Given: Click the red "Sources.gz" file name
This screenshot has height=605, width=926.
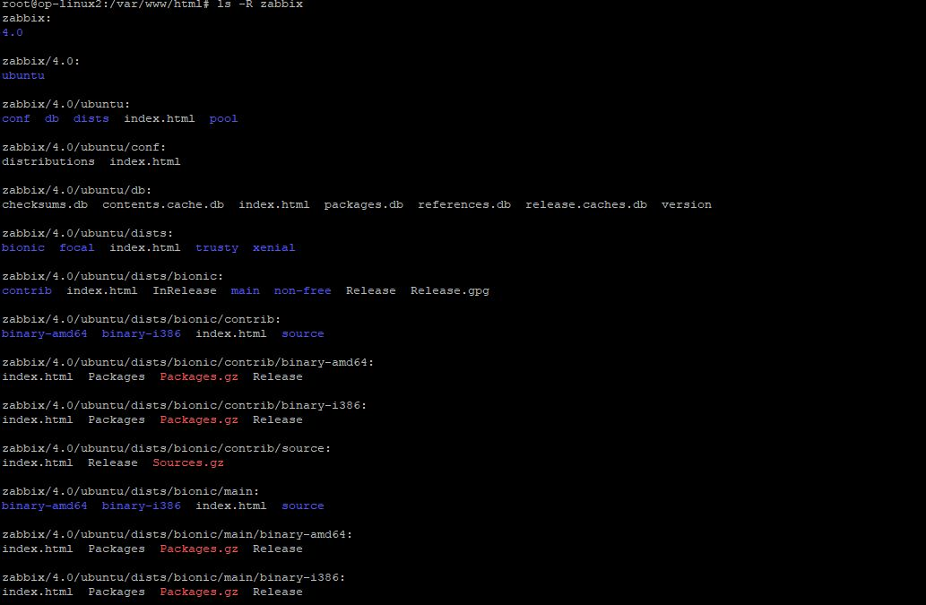Looking at the screenshot, I should pos(187,463).
